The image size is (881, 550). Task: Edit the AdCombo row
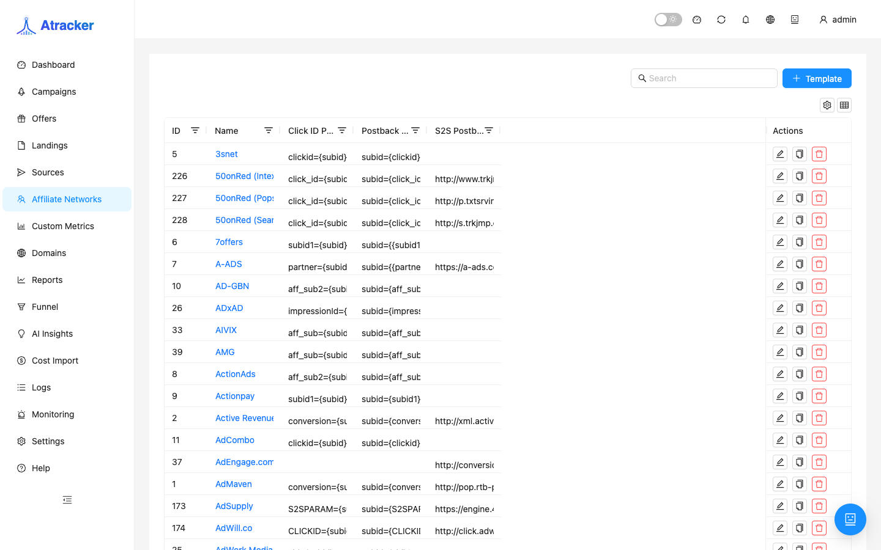point(780,440)
